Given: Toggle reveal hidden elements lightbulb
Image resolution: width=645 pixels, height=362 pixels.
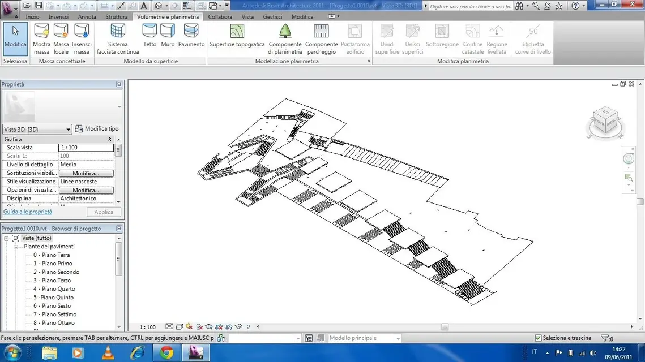Looking at the screenshot, I should [248, 327].
